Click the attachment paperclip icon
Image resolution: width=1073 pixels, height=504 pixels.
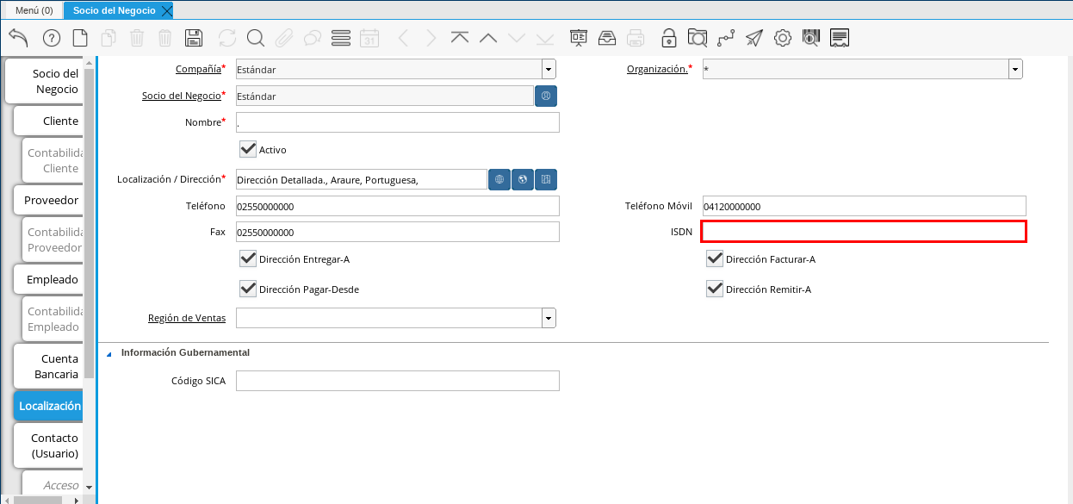coord(284,38)
